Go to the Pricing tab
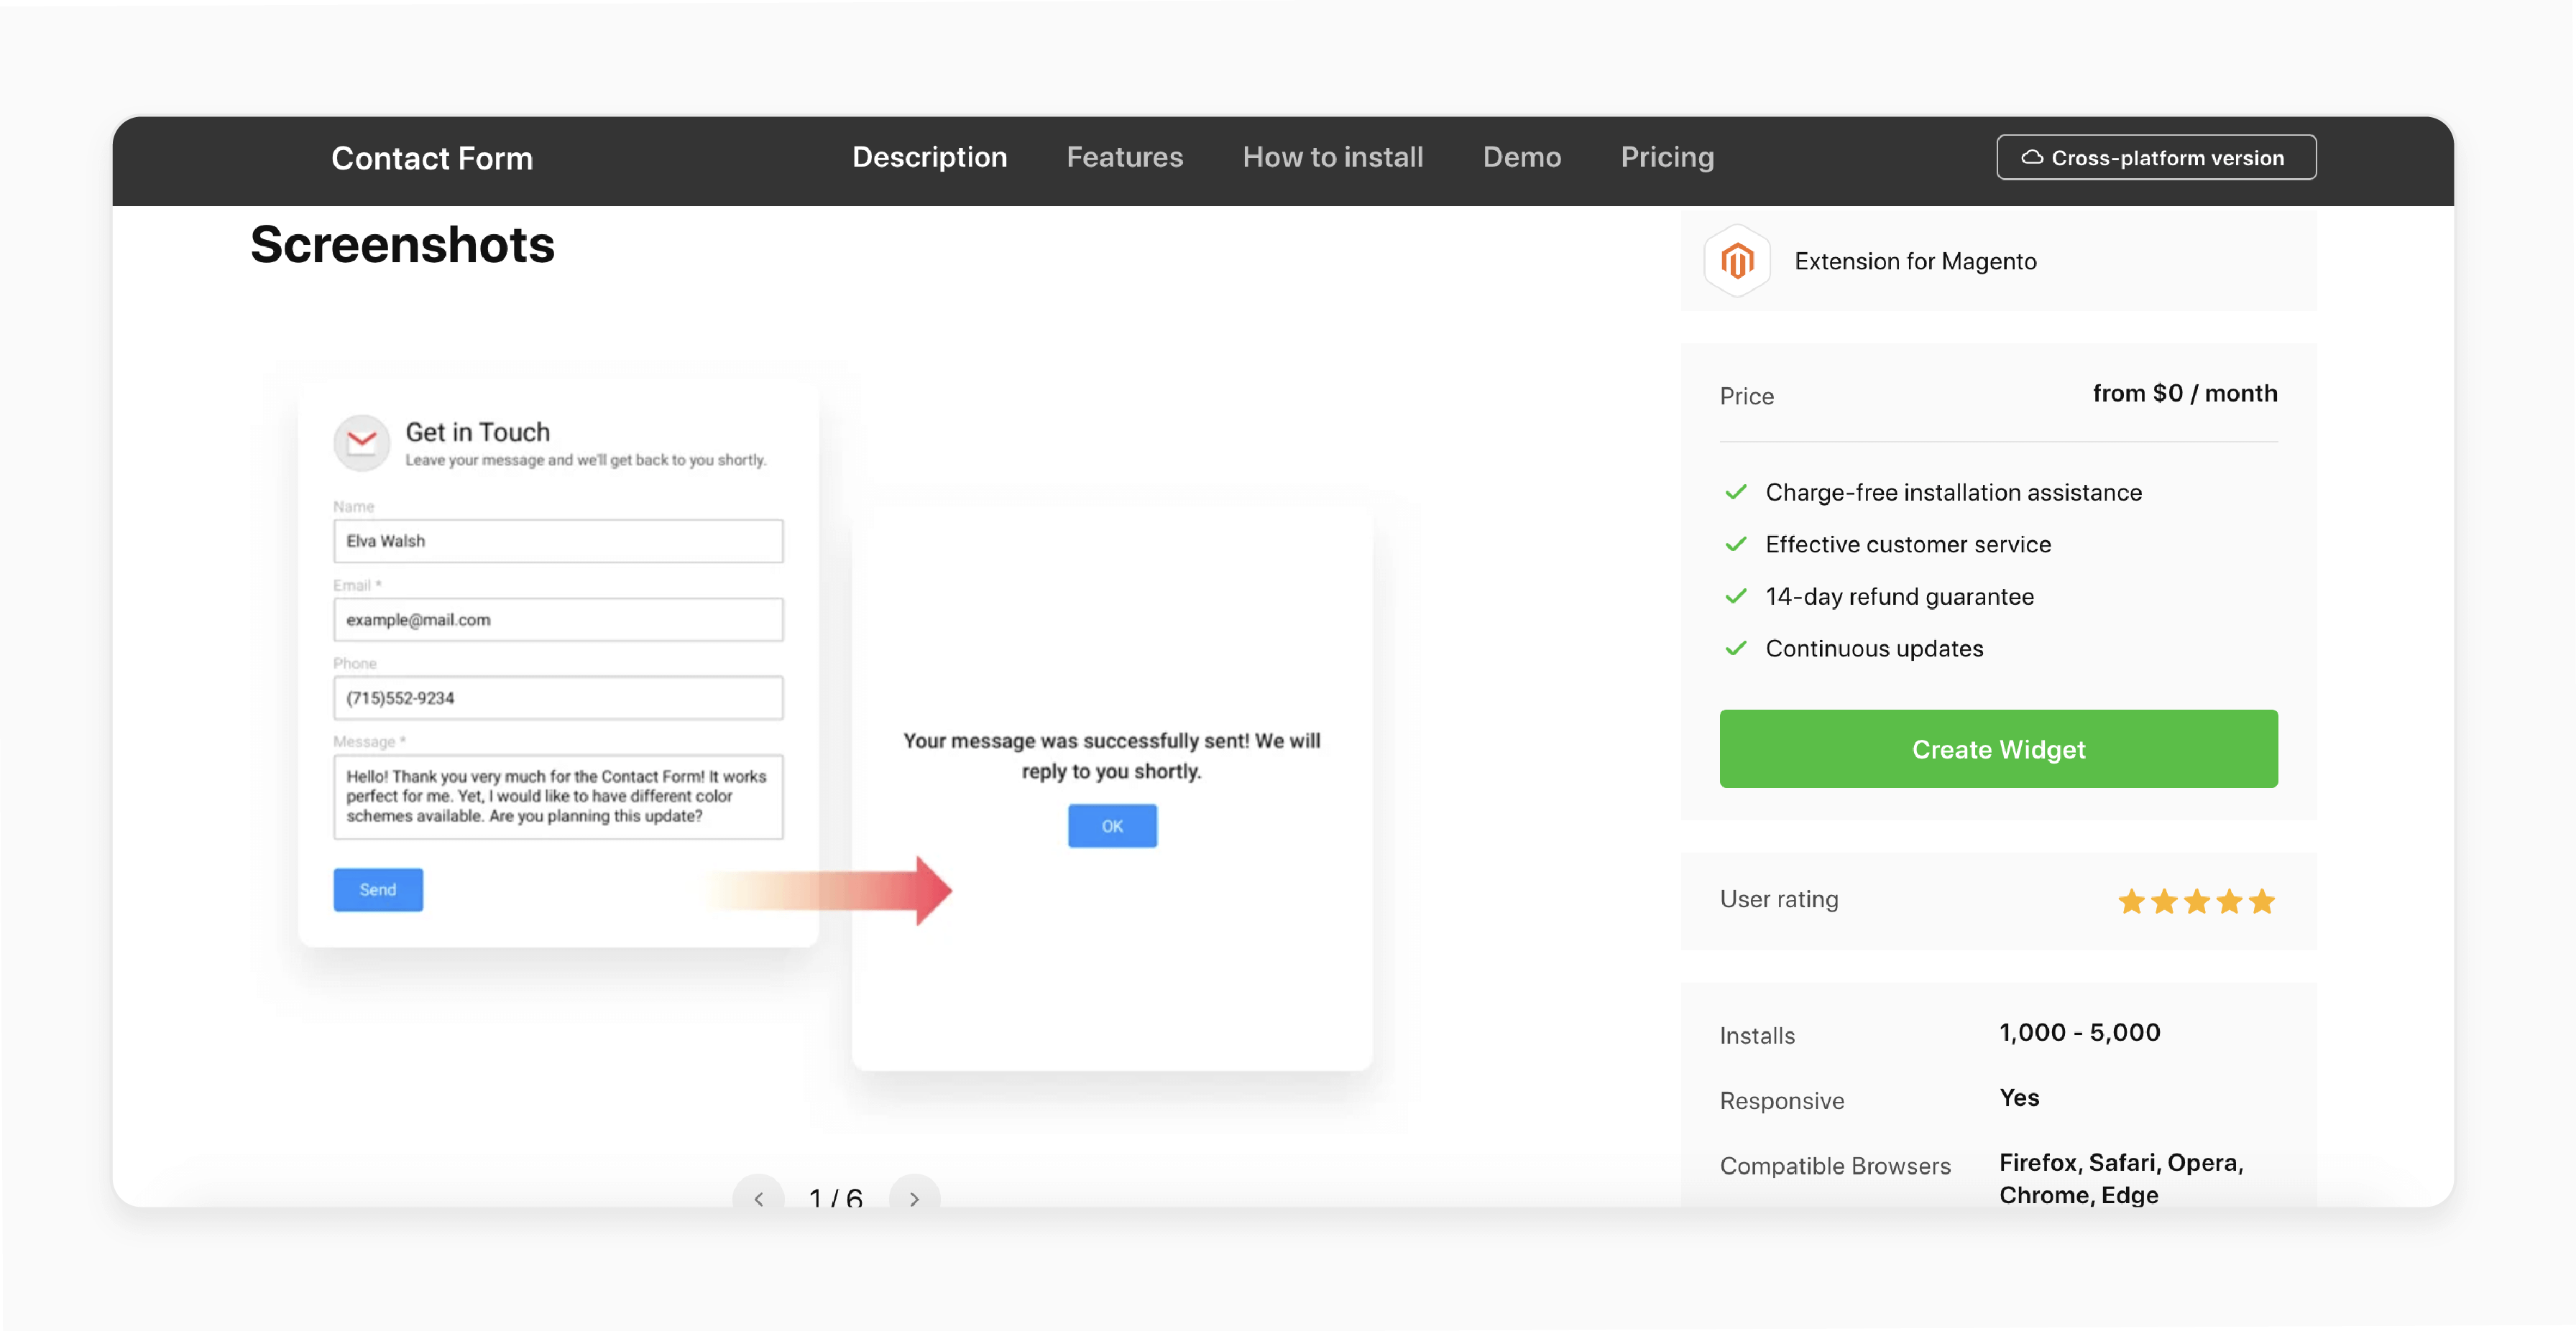The width and height of the screenshot is (2576, 1331). coord(1667,157)
